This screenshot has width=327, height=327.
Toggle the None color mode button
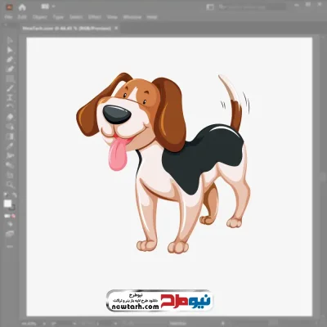coord(14,216)
